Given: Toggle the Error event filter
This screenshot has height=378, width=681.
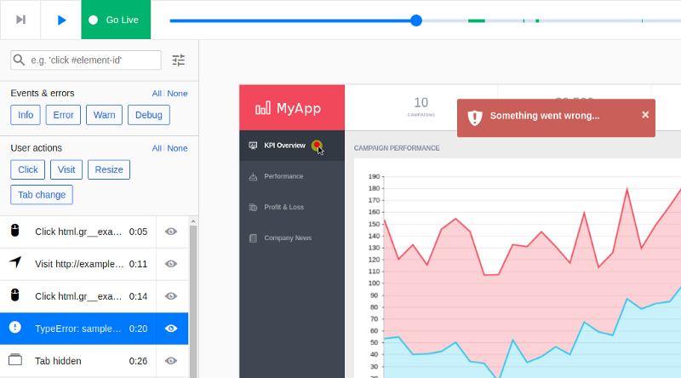Looking at the screenshot, I should pos(63,115).
